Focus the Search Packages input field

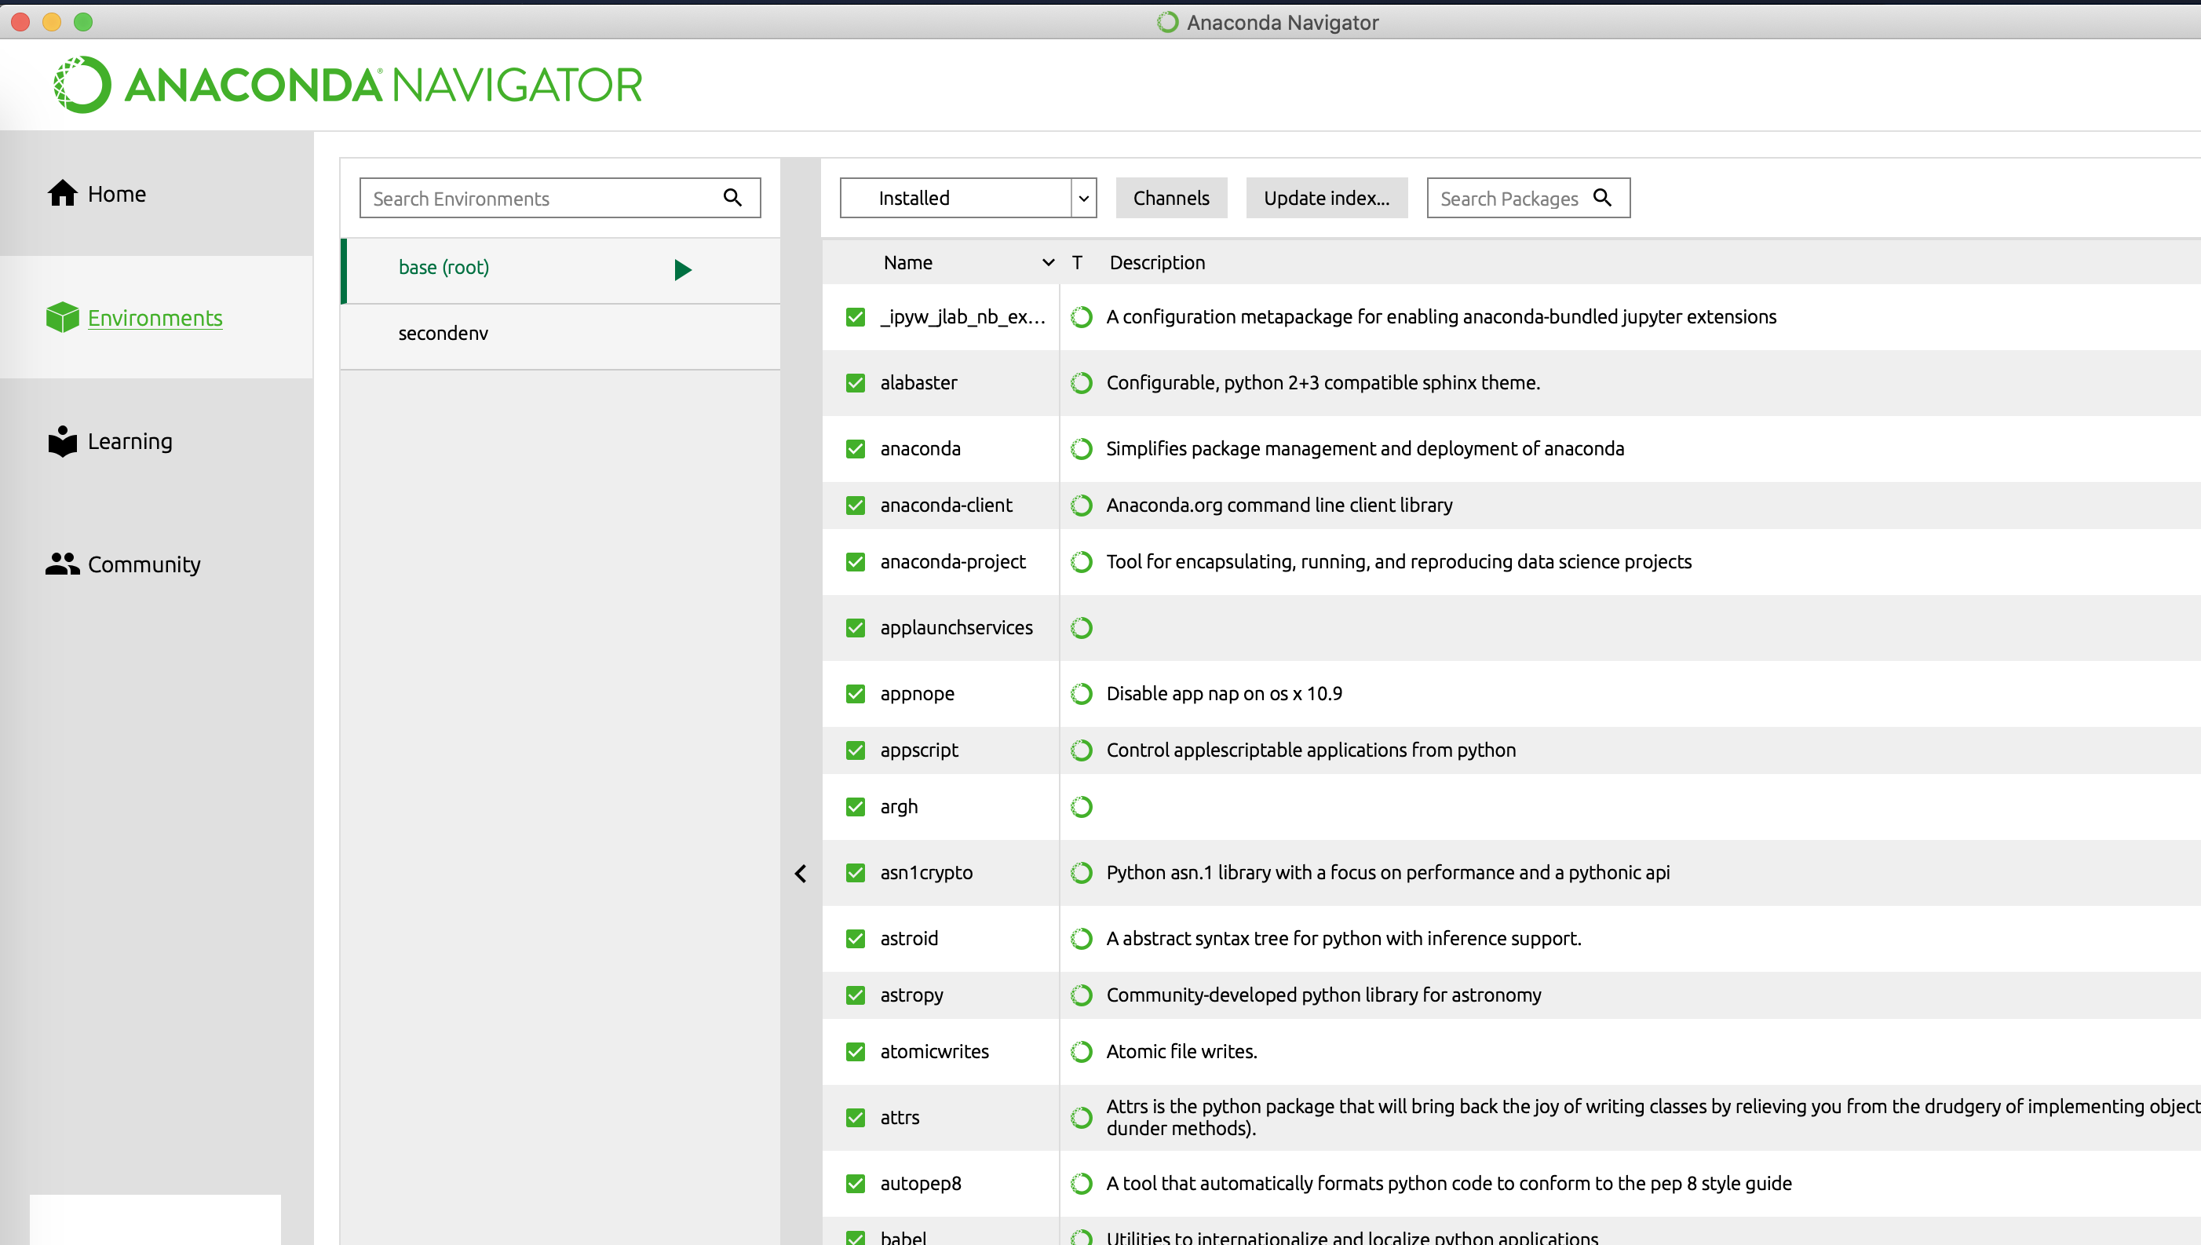coord(1509,199)
